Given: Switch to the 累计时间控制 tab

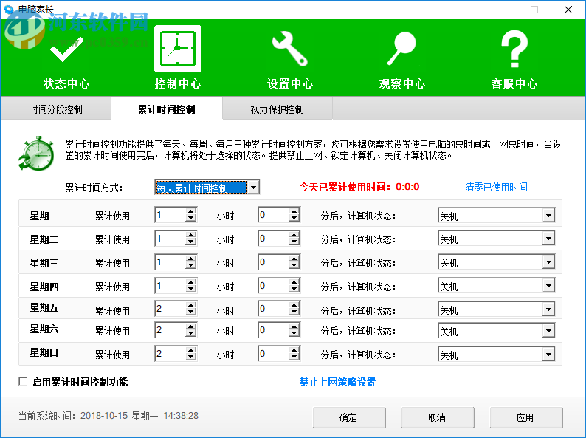Looking at the screenshot, I should [167, 109].
